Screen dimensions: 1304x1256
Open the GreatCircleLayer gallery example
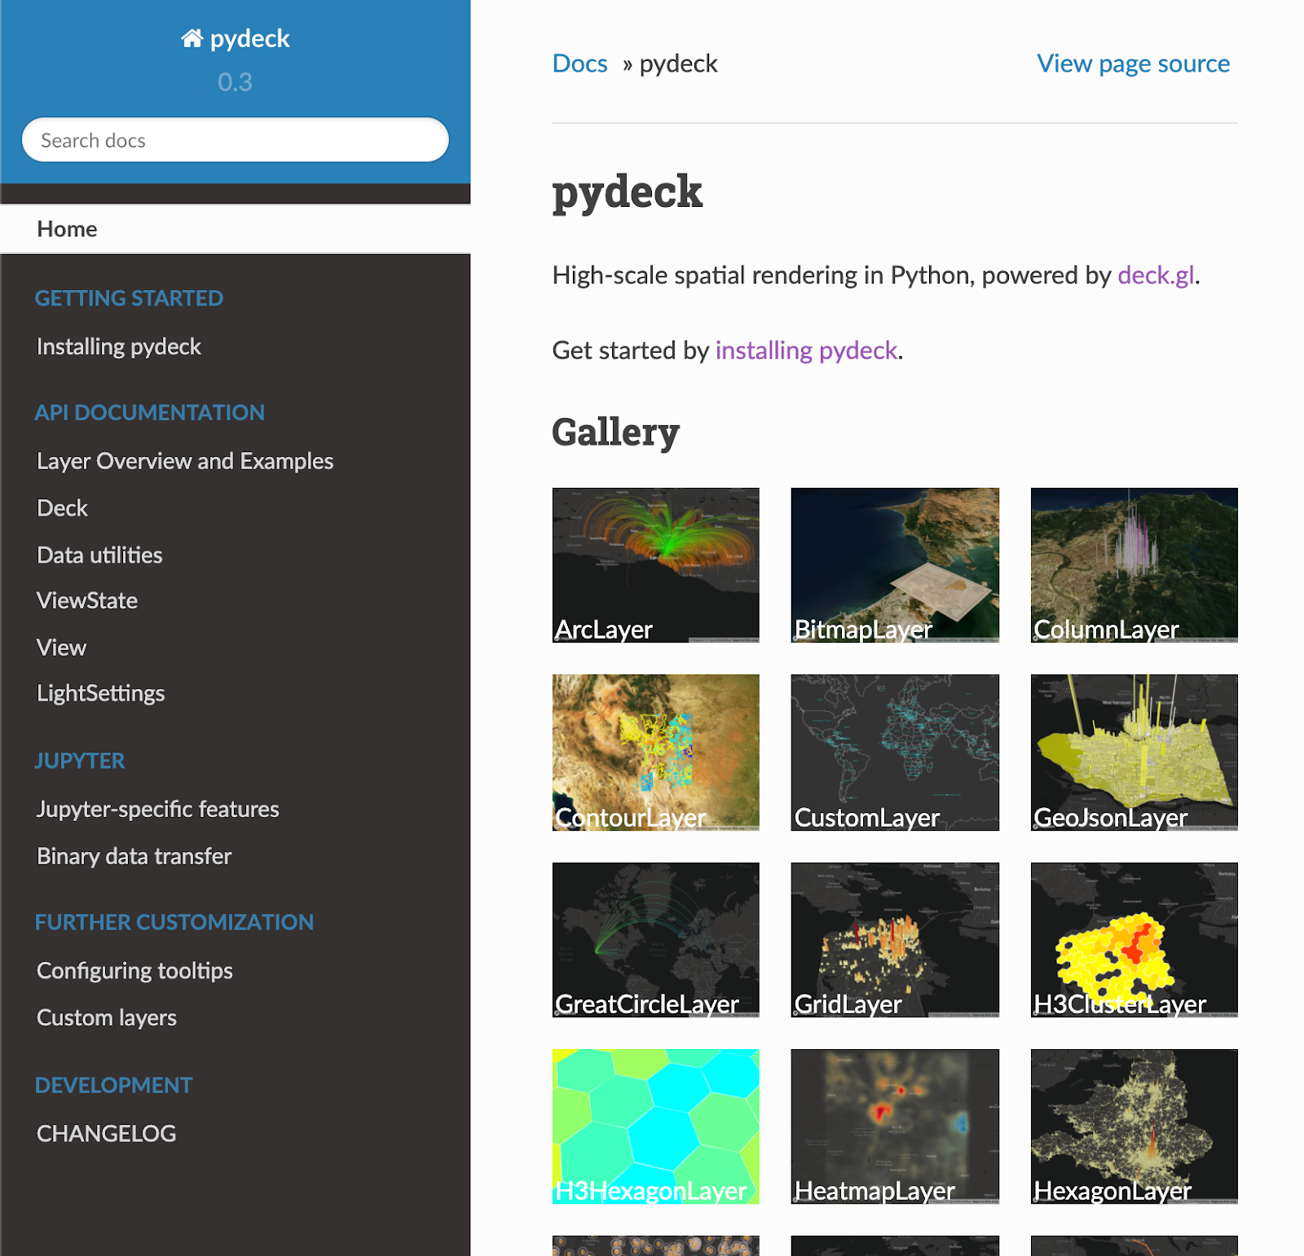tap(655, 940)
